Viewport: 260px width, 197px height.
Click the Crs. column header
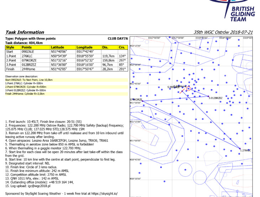tap(122, 47)
